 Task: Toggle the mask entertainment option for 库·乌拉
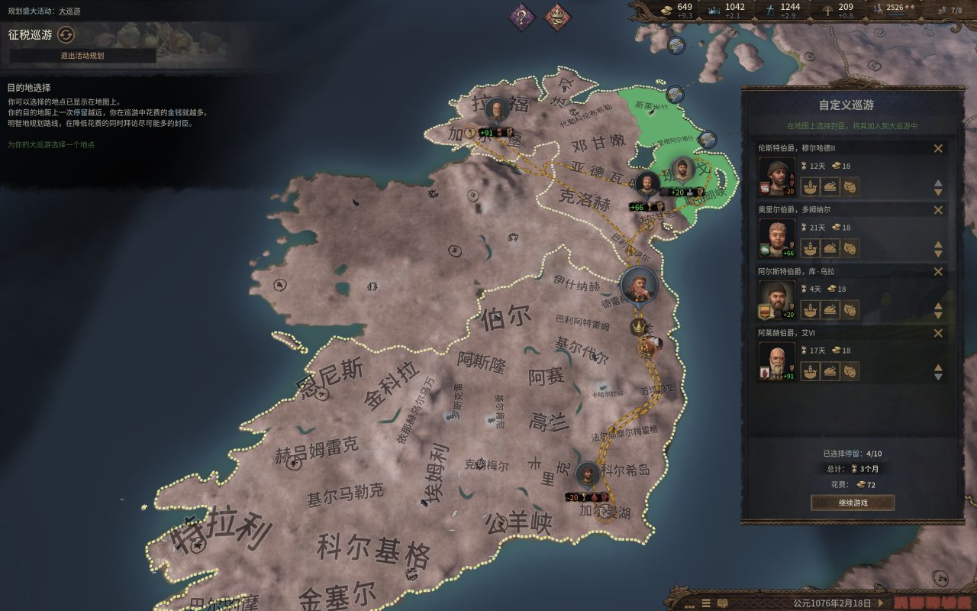[x=850, y=310]
